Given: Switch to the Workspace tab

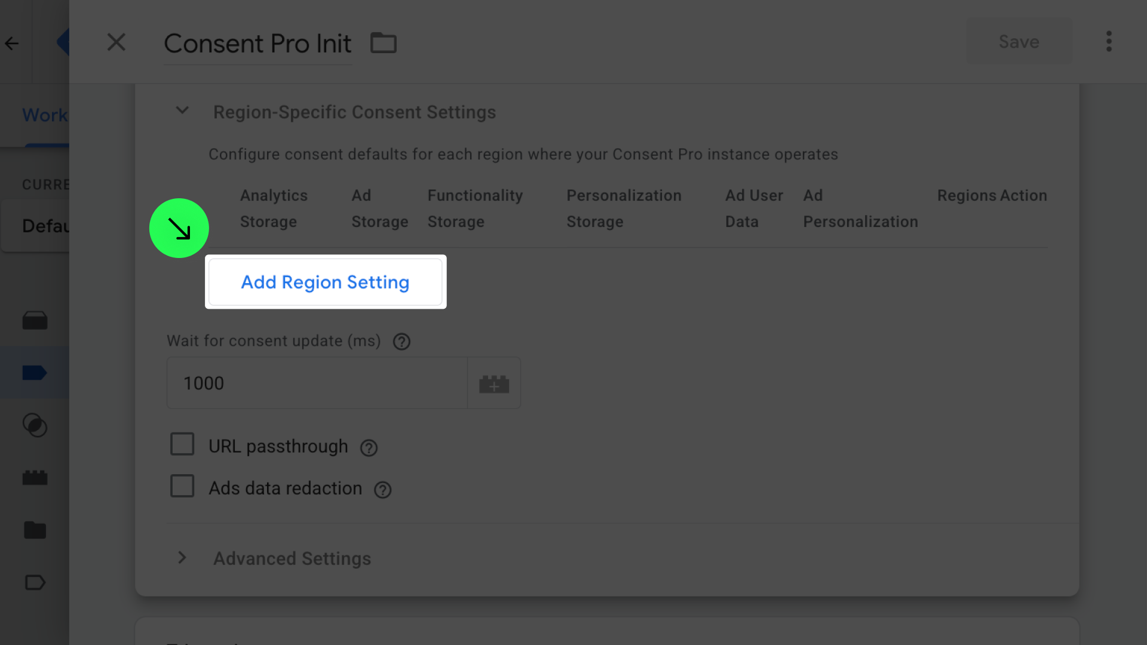Looking at the screenshot, I should [x=45, y=115].
